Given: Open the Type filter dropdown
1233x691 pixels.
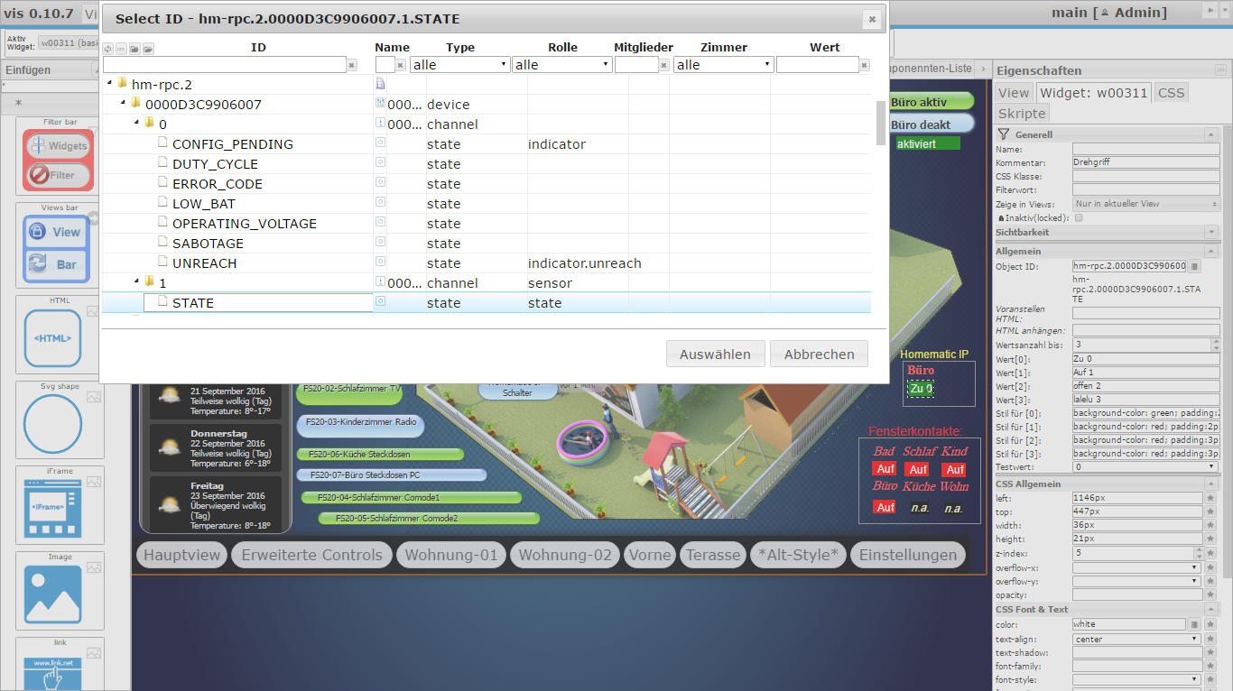Looking at the screenshot, I should [460, 65].
